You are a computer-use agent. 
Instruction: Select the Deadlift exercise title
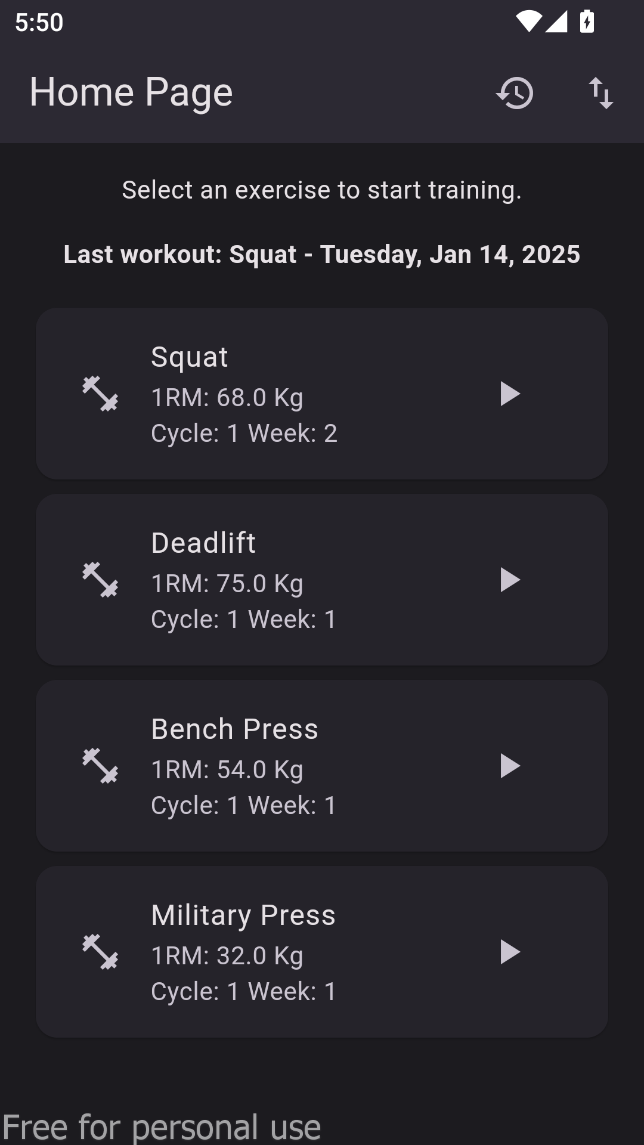pos(203,543)
